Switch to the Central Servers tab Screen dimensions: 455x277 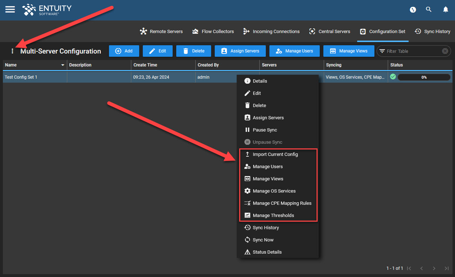(329, 32)
